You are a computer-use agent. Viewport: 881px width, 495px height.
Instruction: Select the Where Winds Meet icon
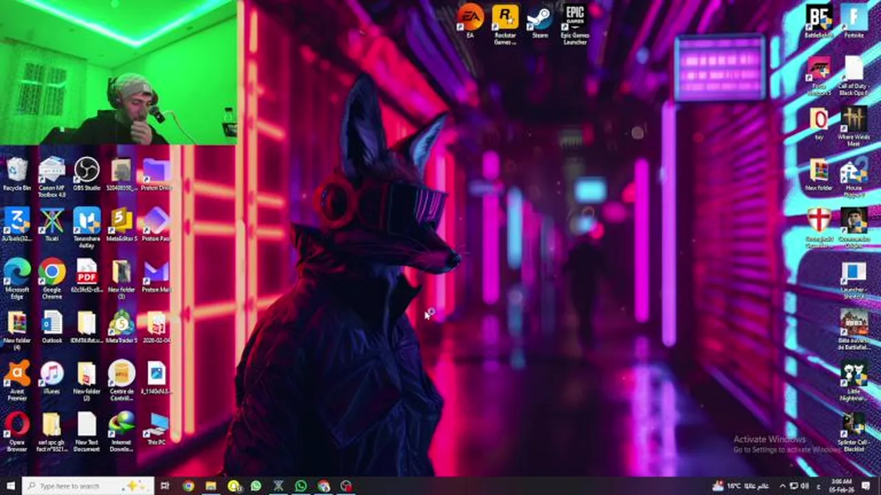coord(853,126)
